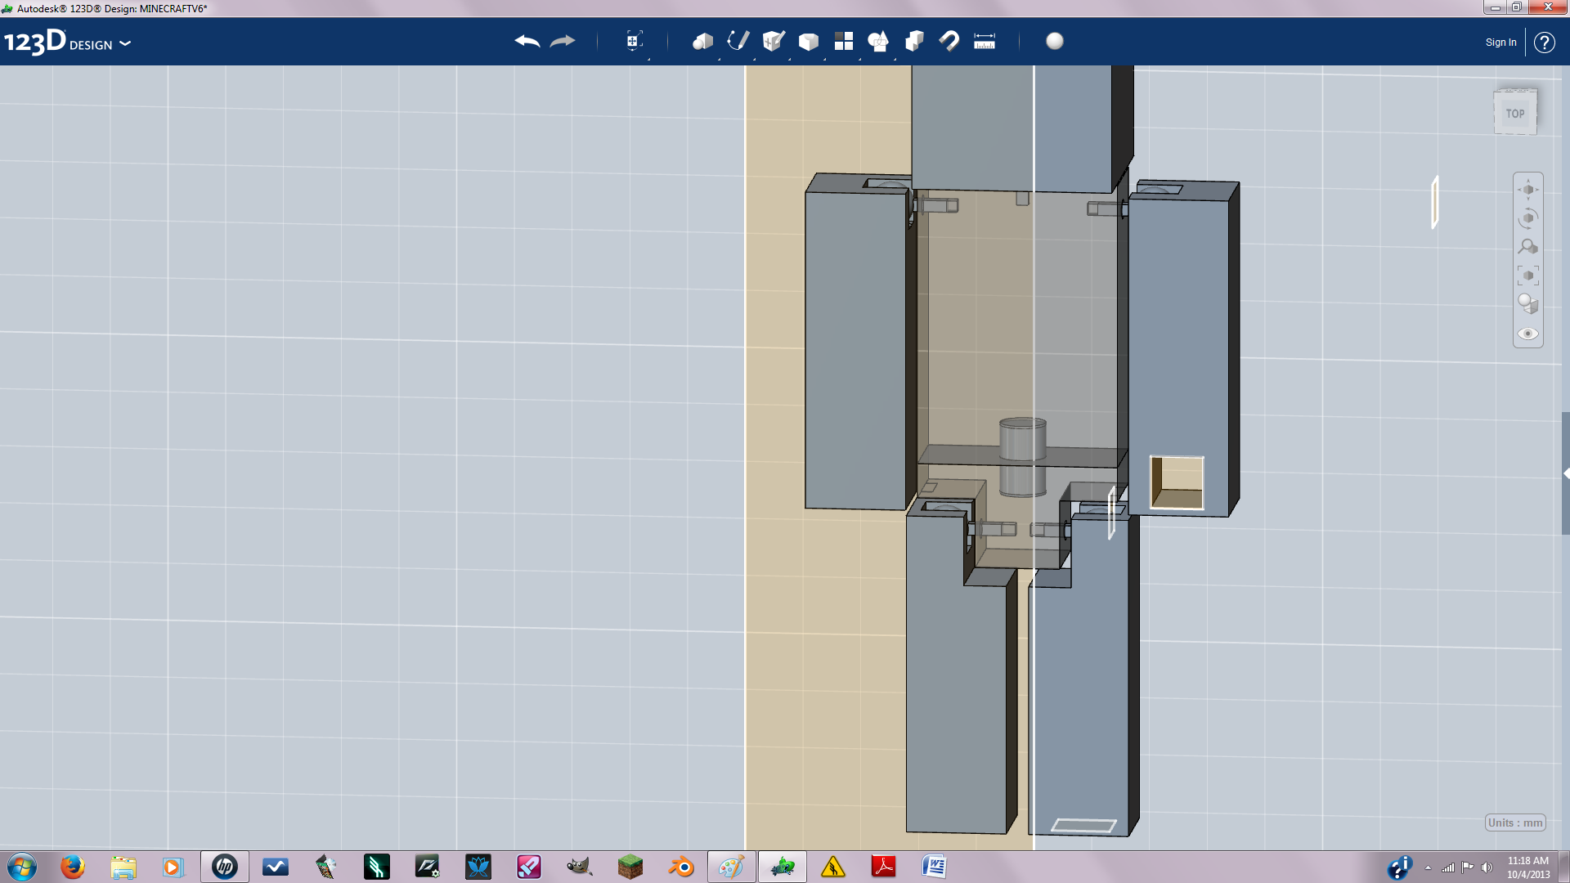Image resolution: width=1570 pixels, height=883 pixels.
Task: Select the Pan navigation tool
Action: pos(1528,190)
